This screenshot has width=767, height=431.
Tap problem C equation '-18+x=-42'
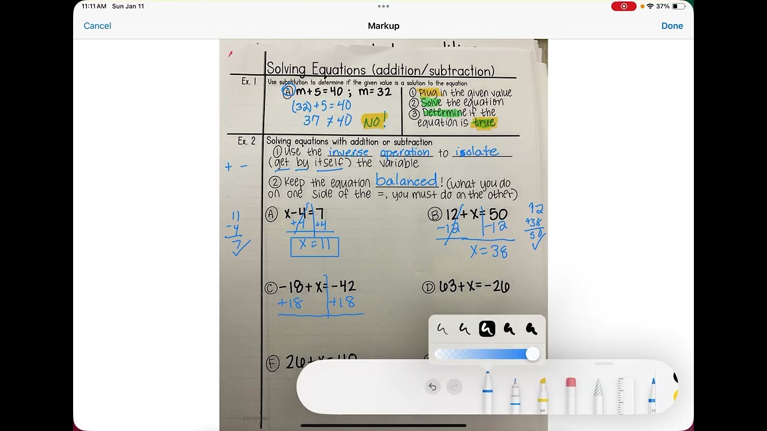pyautogui.click(x=317, y=287)
